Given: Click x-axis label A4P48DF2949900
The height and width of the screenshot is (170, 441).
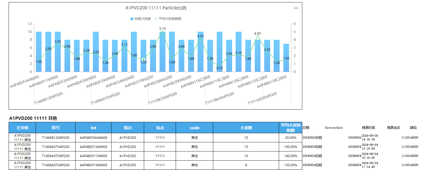Looking at the screenshot, I should coord(82,82).
